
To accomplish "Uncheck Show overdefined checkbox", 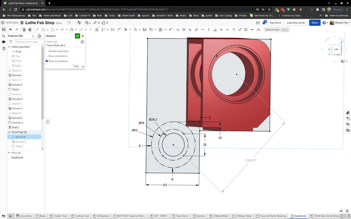I will click(47, 61).
